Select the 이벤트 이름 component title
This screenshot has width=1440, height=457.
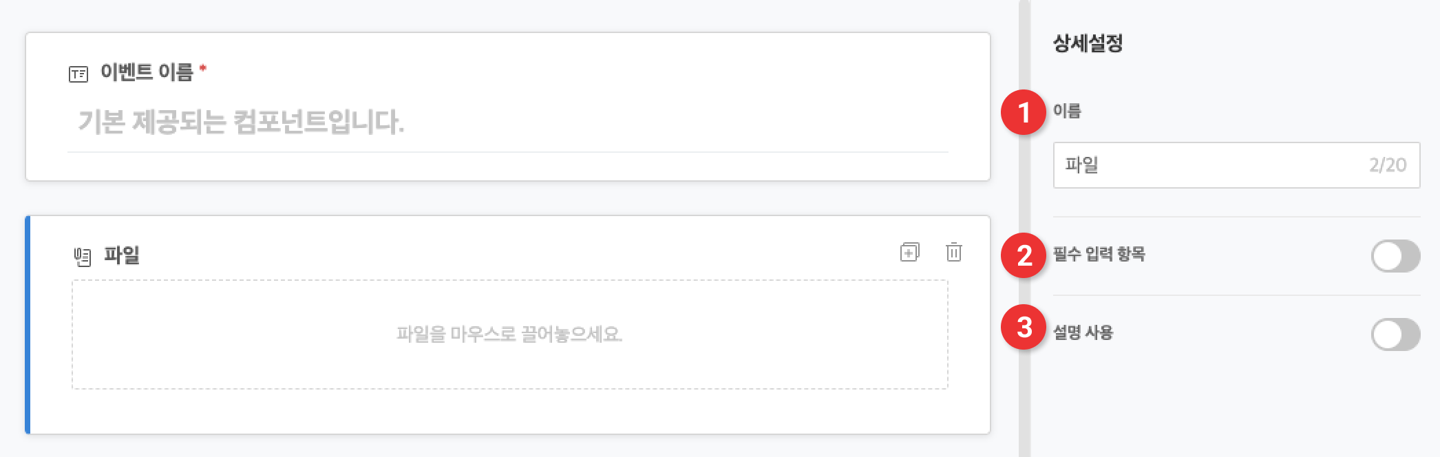pos(147,72)
